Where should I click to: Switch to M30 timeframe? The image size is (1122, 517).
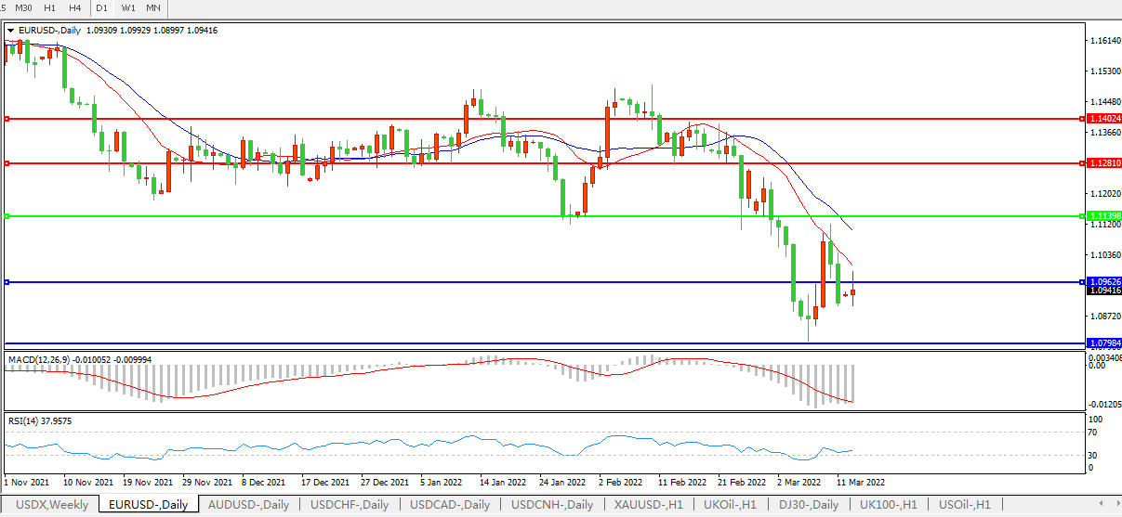(24, 7)
